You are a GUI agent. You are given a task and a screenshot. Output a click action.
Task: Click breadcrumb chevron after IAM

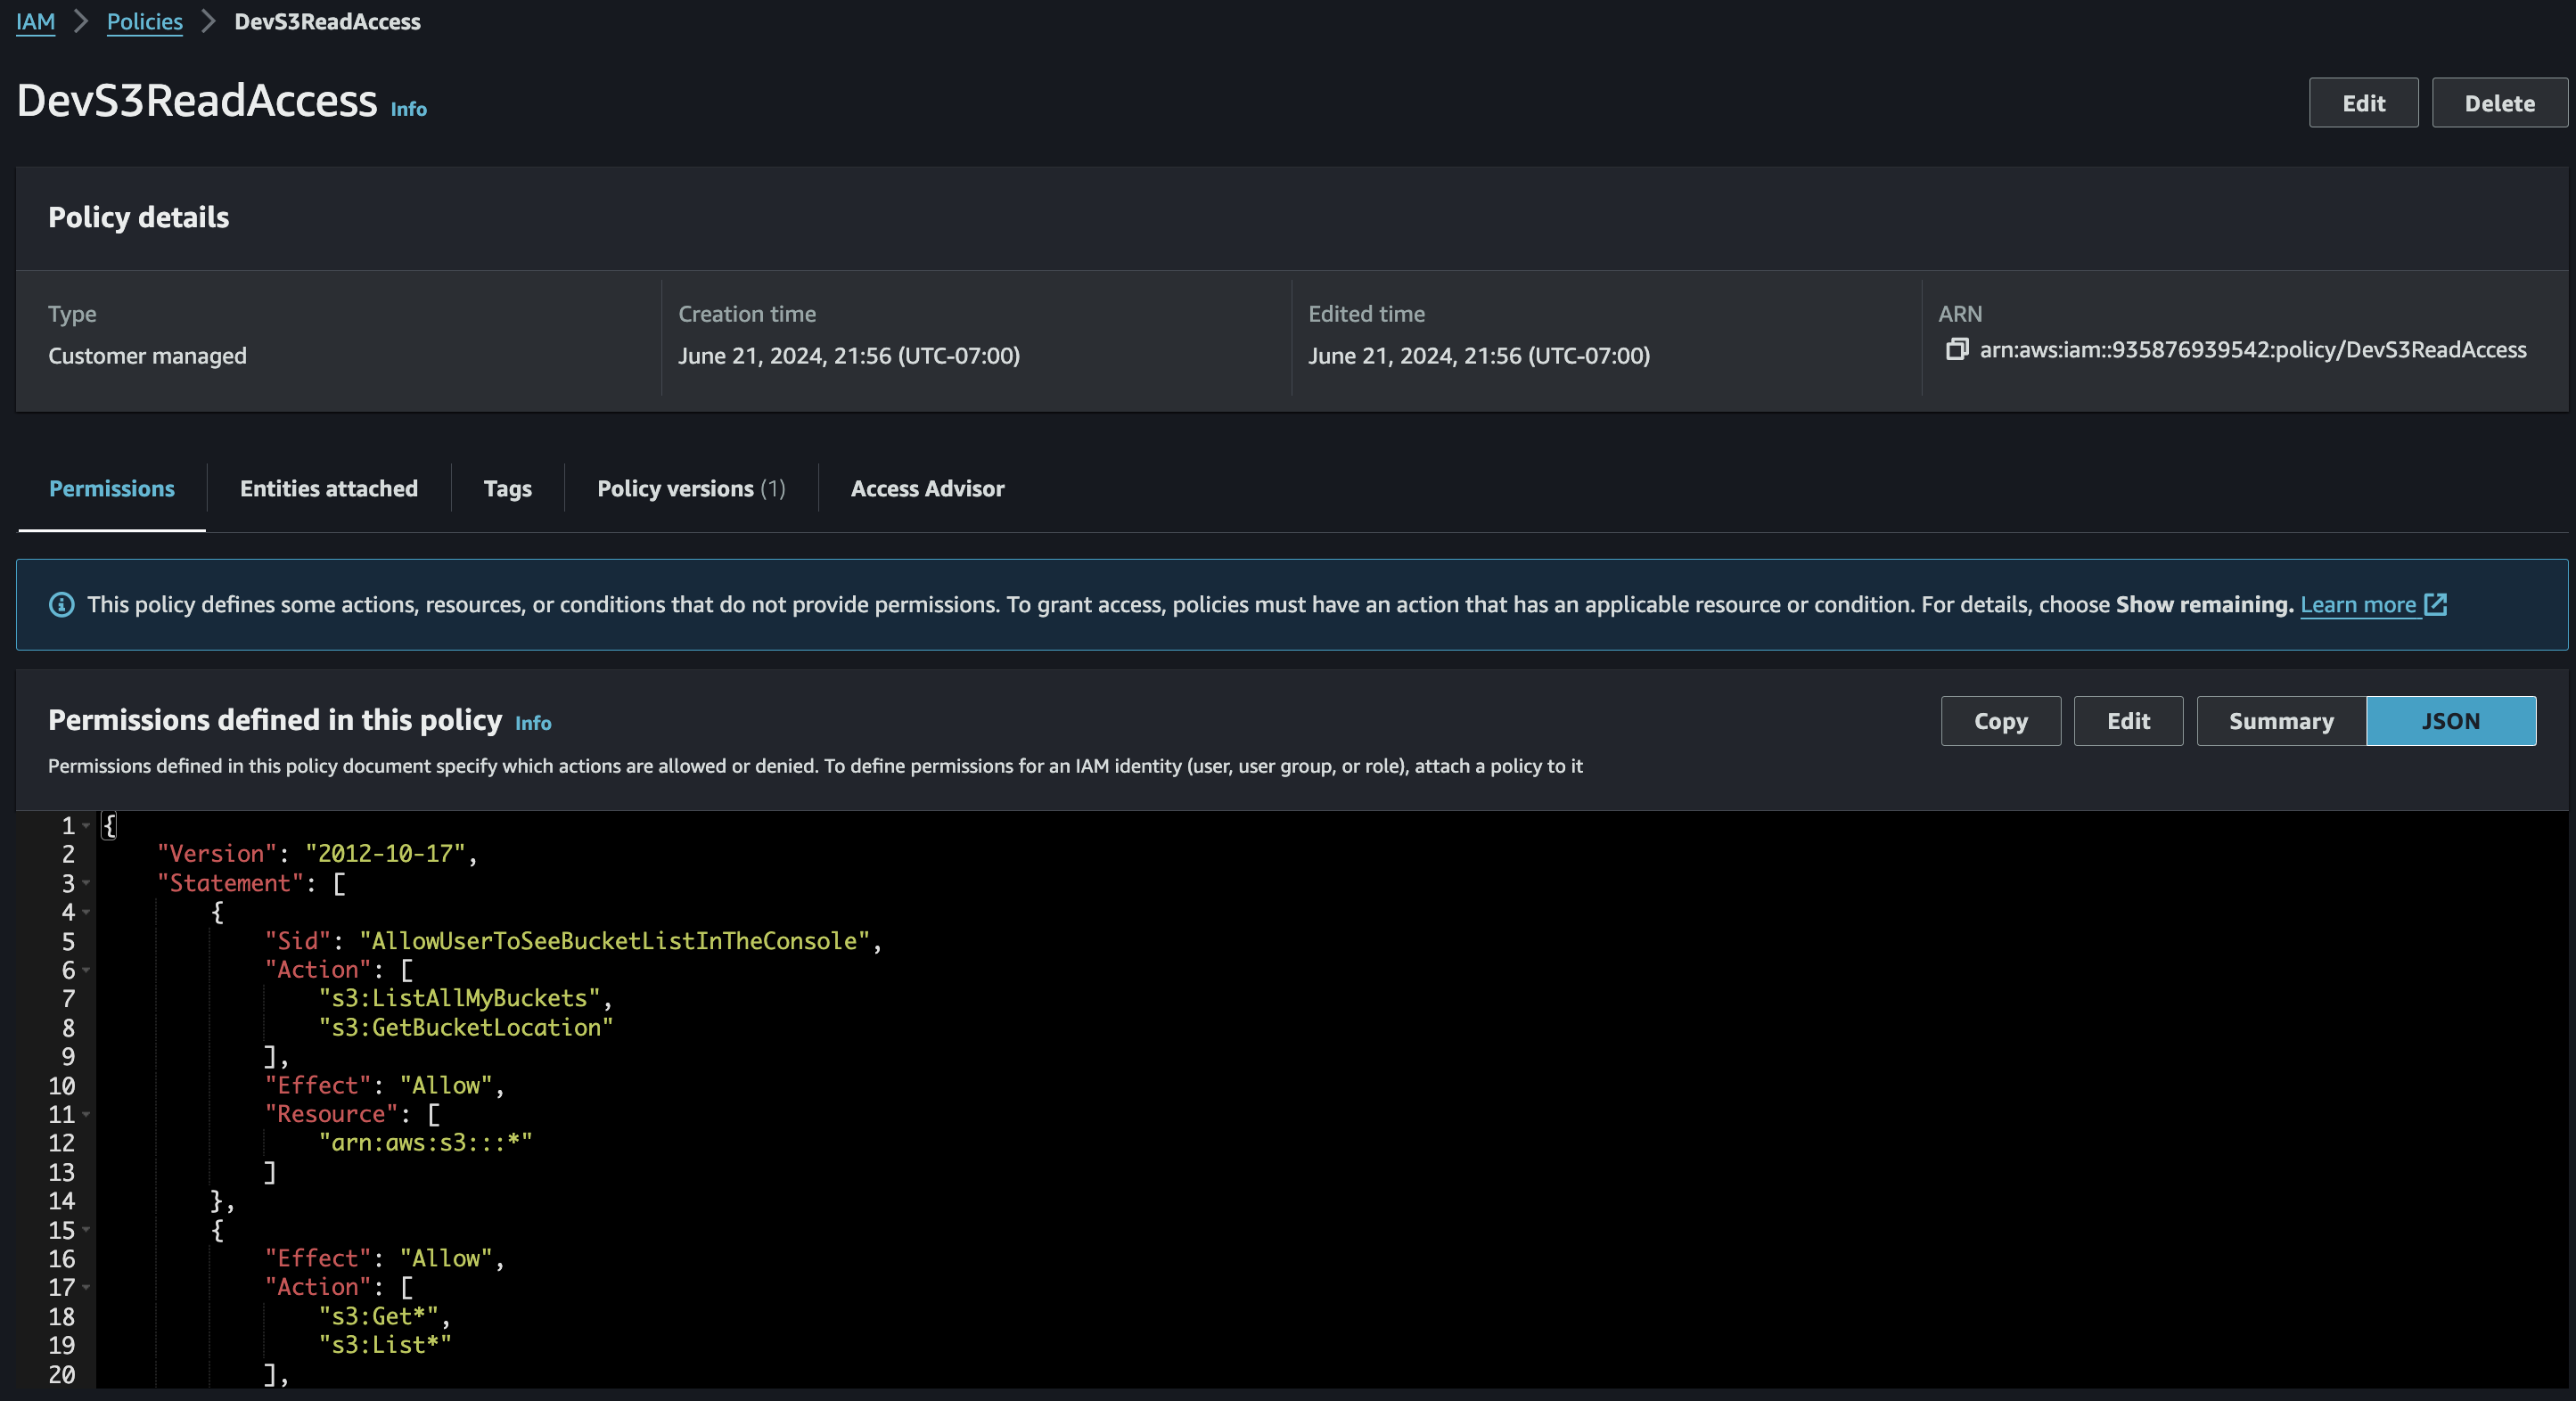81,21
